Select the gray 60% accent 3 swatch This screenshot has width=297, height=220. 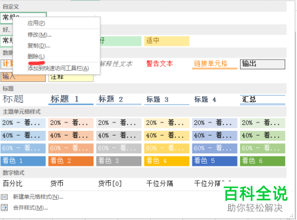[x=119, y=149]
